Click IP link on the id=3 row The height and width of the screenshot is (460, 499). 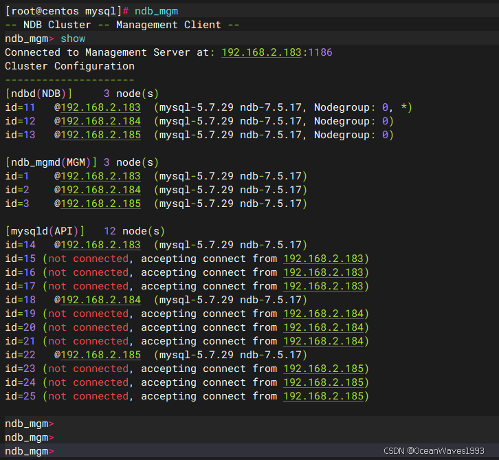pyautogui.click(x=100, y=204)
